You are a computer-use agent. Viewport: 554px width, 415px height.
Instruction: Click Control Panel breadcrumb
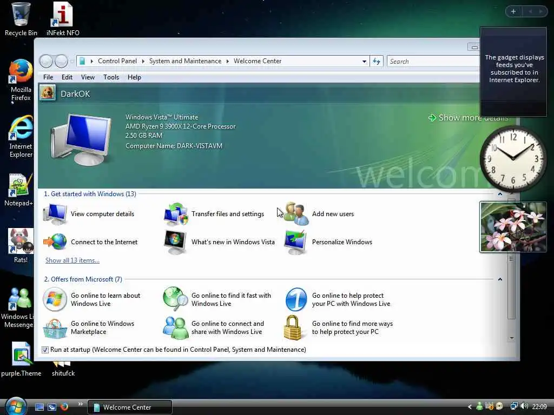point(117,62)
